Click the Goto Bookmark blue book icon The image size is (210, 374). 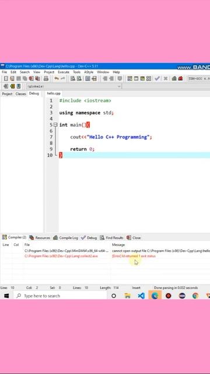pos(19,86)
